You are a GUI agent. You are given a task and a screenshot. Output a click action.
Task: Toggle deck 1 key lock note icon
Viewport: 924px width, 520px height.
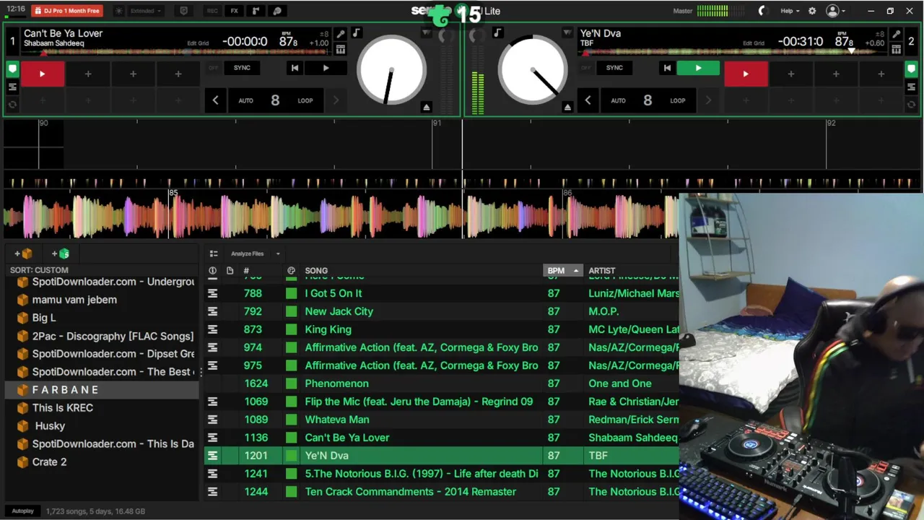(x=356, y=33)
